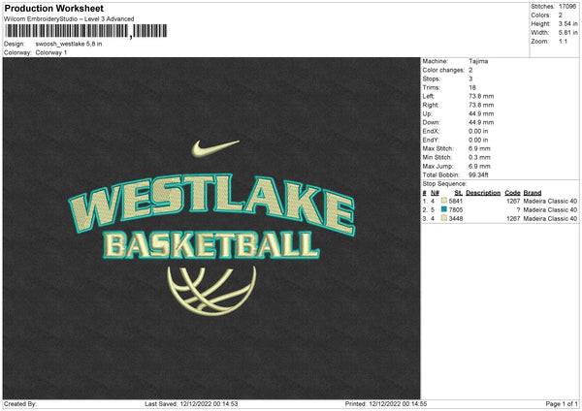Image resolution: width=582 pixels, height=411 pixels.
Task: Click the 'Stop Sequence:' heading
Action: pos(444,184)
